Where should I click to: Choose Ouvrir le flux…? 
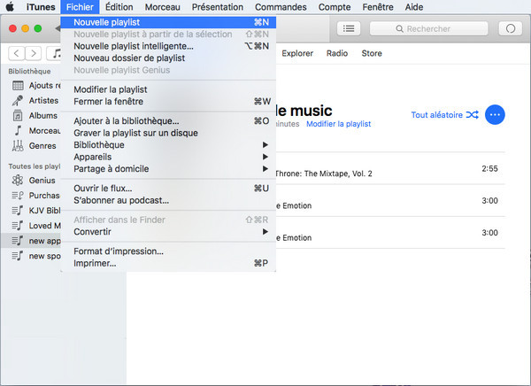point(168,188)
